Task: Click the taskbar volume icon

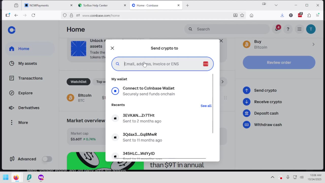Action: (x=302, y=177)
